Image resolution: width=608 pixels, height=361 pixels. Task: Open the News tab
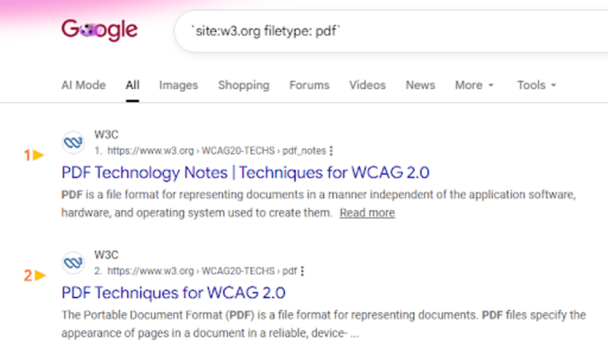pos(420,85)
